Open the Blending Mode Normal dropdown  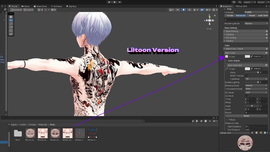(256, 85)
